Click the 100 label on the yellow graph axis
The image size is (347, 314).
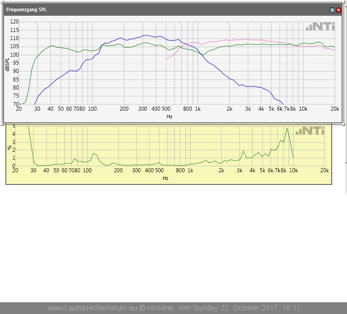[87, 171]
